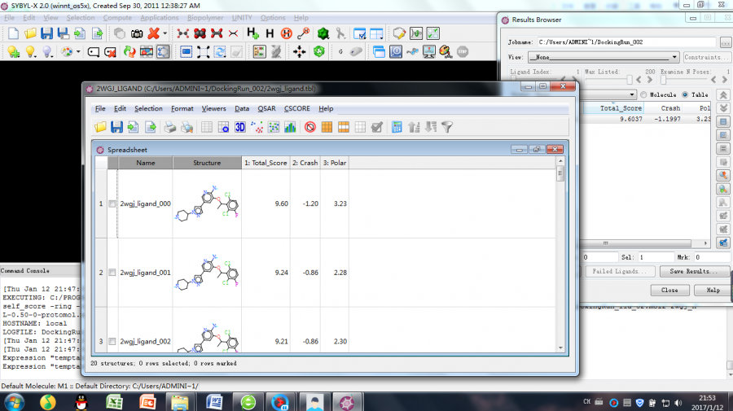Screen dimensions: 733x411
Task: Click the new document icon in SYBYL toolbar
Action: coord(13,33)
